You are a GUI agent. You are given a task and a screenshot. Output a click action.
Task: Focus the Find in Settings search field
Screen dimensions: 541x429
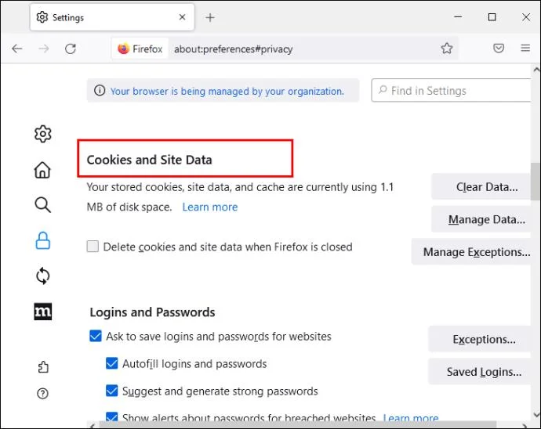451,91
